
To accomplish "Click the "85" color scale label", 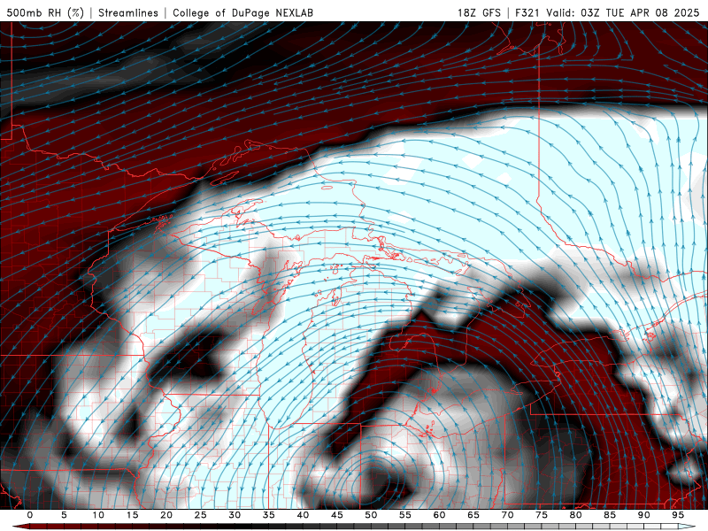I will pyautogui.click(x=610, y=515).
